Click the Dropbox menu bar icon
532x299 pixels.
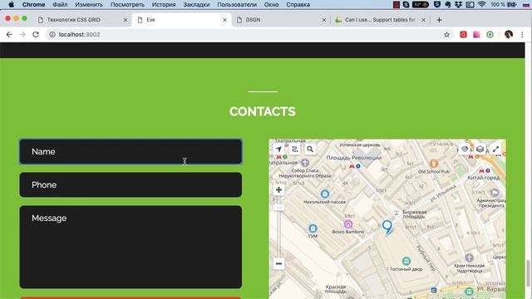click(x=459, y=5)
